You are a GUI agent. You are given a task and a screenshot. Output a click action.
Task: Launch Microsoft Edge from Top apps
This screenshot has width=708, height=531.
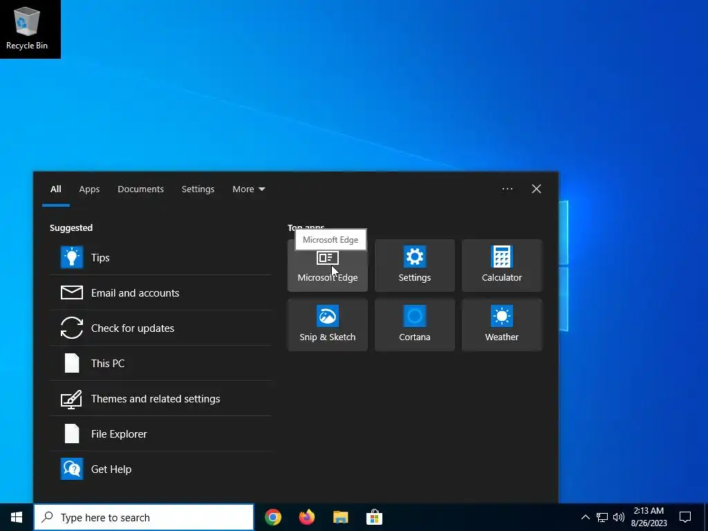pyautogui.click(x=327, y=265)
